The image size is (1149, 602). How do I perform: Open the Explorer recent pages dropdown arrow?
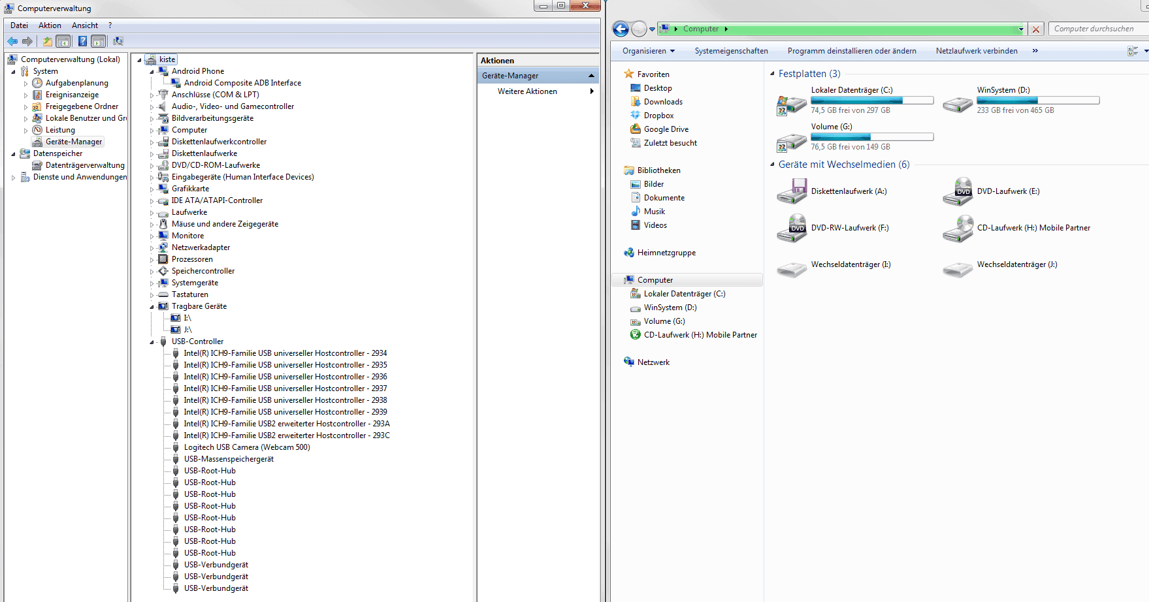coord(652,29)
